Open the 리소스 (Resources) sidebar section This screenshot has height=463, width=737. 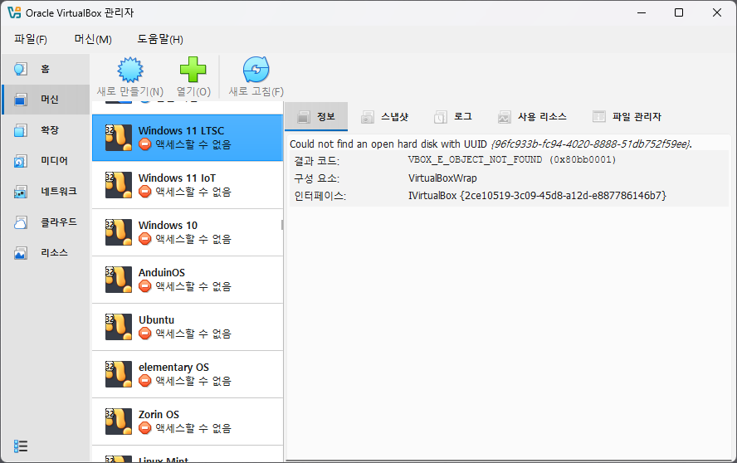point(45,252)
